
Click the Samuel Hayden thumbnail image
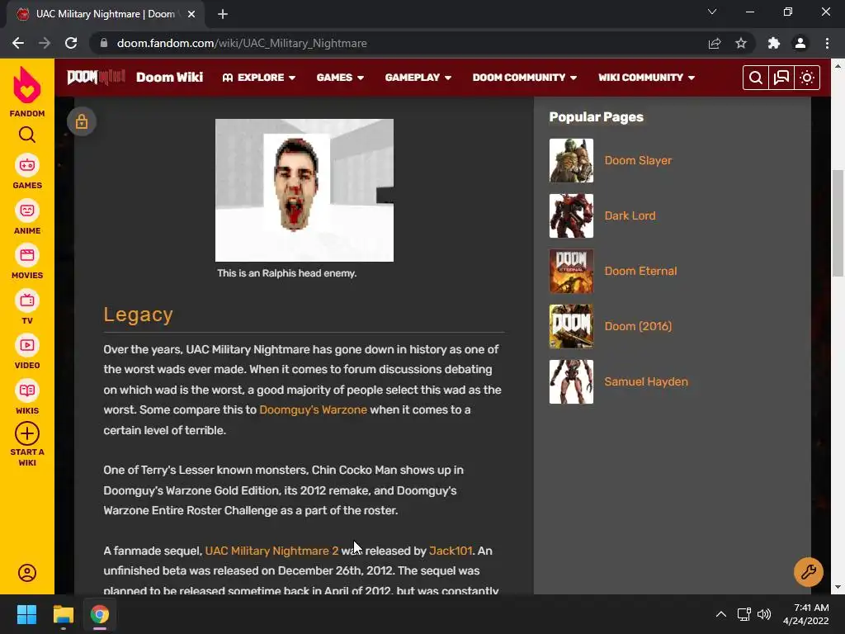[571, 381]
